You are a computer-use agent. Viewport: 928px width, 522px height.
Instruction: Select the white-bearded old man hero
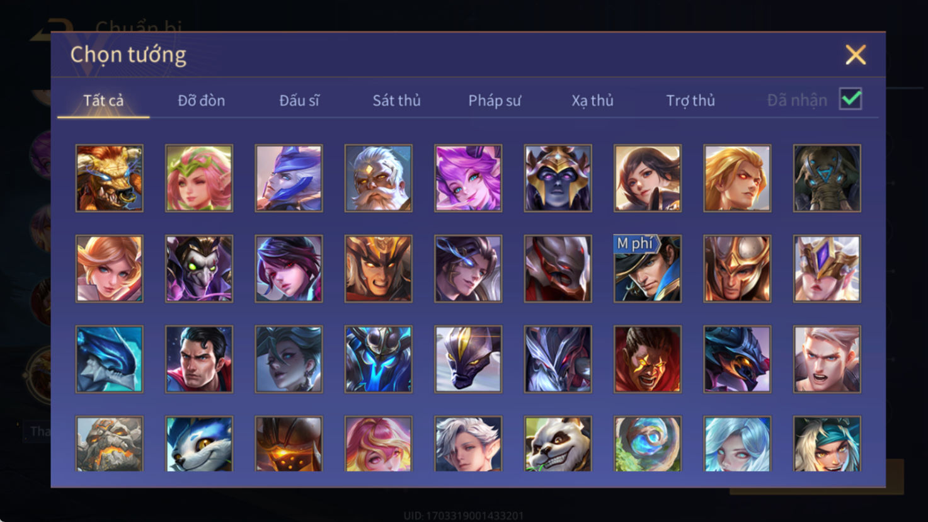378,178
